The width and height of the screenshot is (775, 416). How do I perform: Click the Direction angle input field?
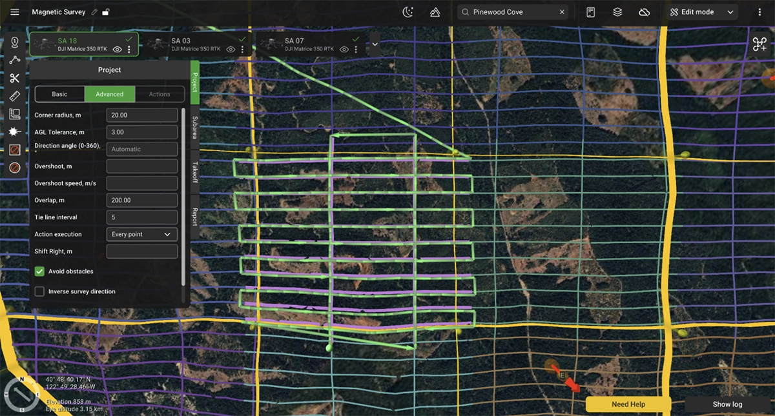[x=142, y=149]
